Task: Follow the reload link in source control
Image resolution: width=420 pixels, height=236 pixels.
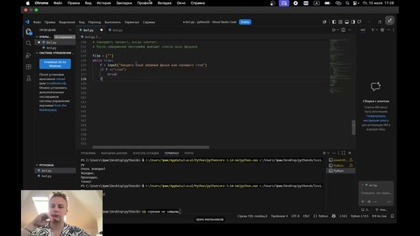Action: coord(60,79)
